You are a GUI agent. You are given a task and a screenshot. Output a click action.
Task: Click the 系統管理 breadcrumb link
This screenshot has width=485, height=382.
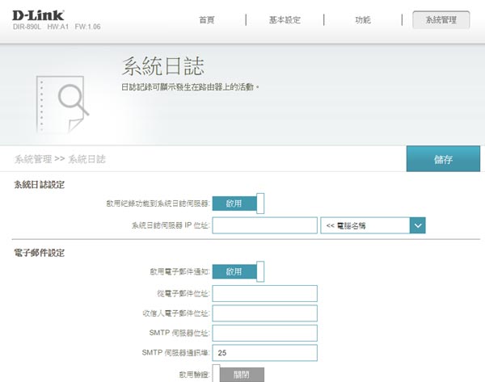coord(33,159)
